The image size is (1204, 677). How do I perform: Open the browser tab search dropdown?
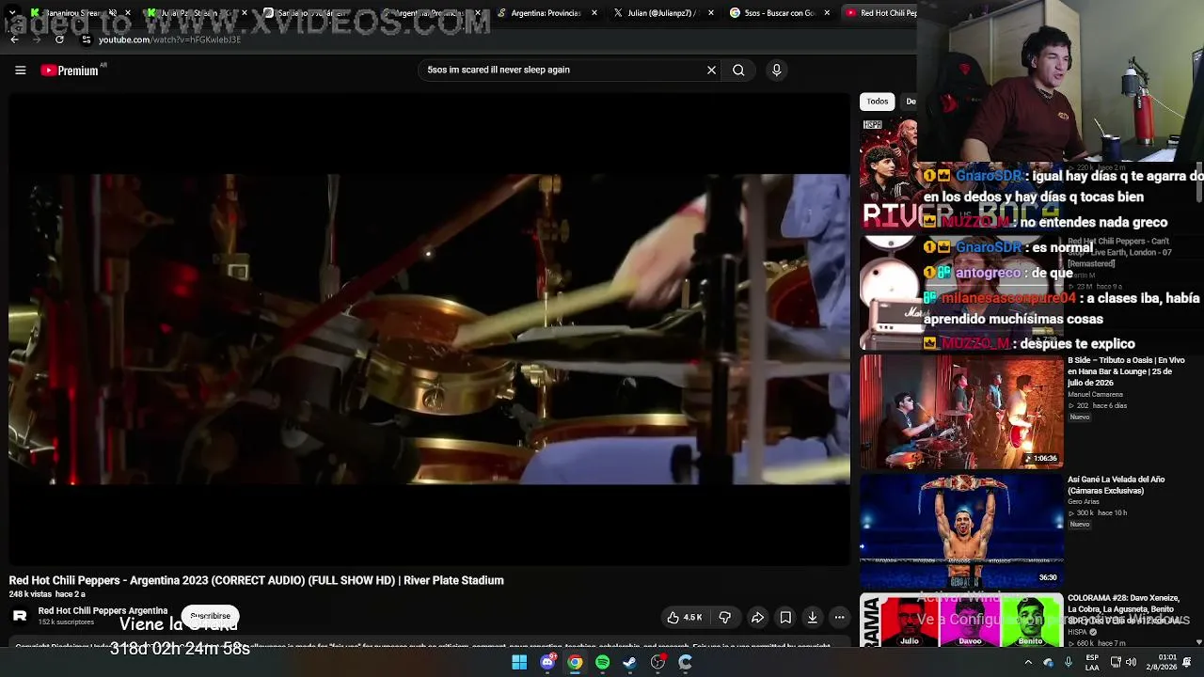(x=11, y=13)
